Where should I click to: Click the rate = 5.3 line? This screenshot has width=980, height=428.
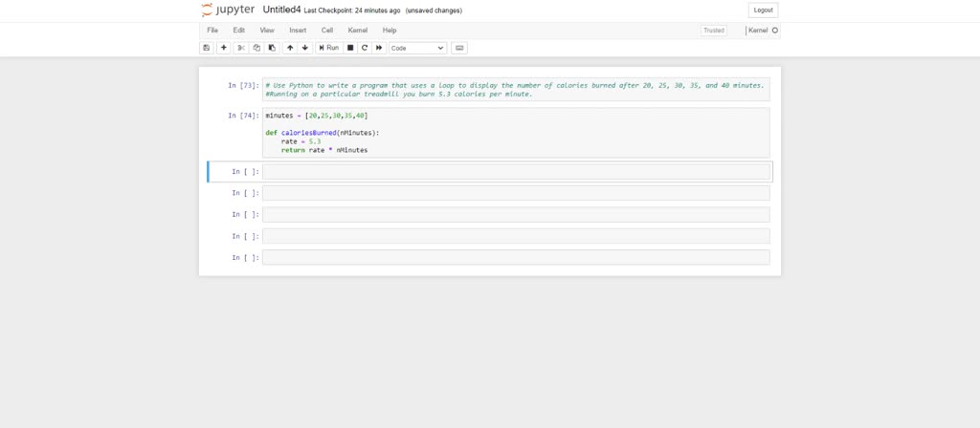point(301,141)
